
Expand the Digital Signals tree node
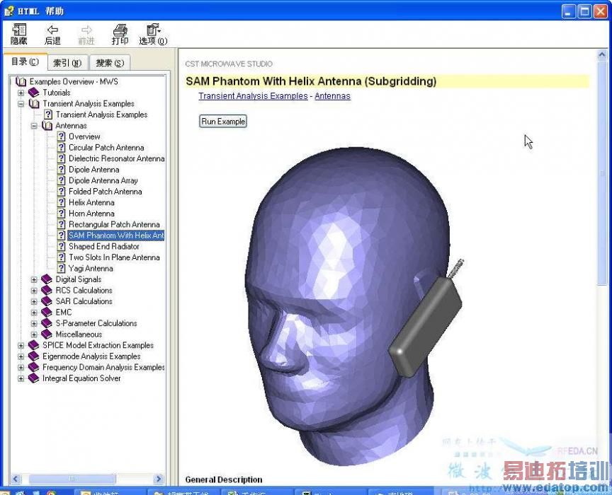34,279
